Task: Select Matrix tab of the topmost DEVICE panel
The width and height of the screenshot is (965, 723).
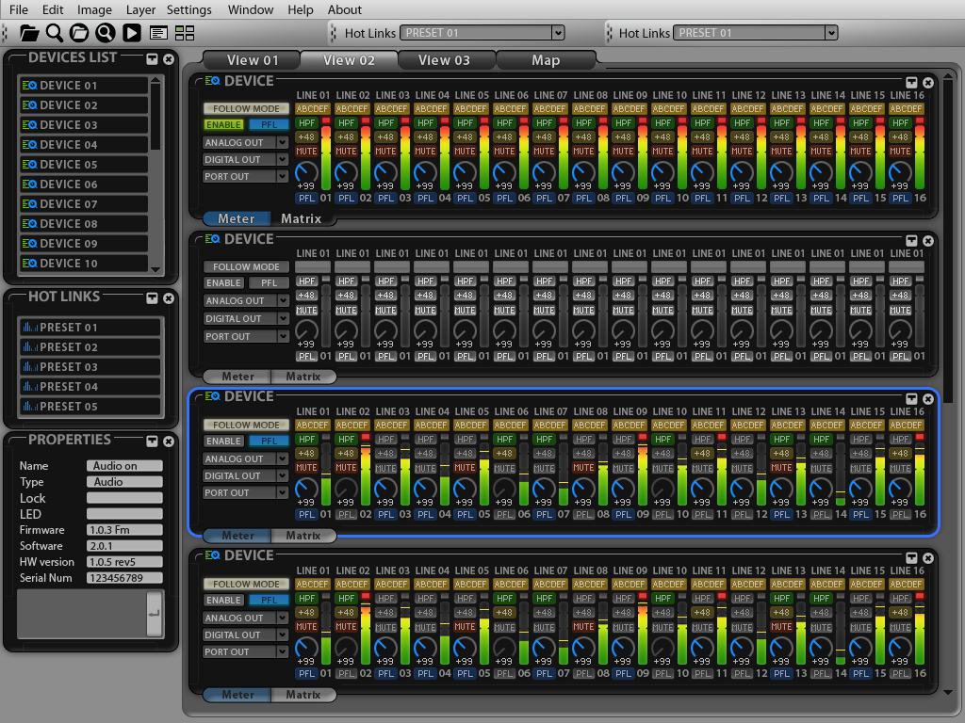Action: (301, 218)
